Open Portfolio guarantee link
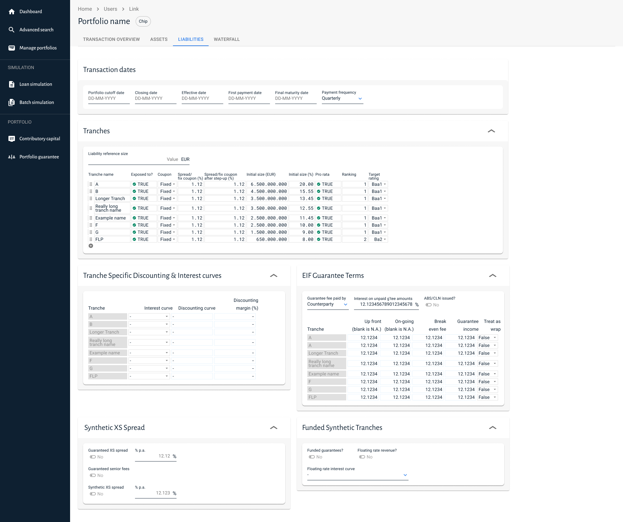The height and width of the screenshot is (522, 623). [35, 157]
